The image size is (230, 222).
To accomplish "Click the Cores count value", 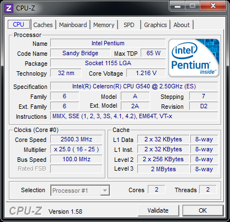I will pos(157,189).
